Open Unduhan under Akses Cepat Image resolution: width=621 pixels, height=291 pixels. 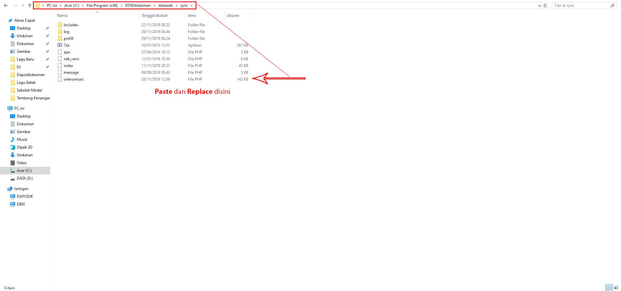pyautogui.click(x=24, y=36)
